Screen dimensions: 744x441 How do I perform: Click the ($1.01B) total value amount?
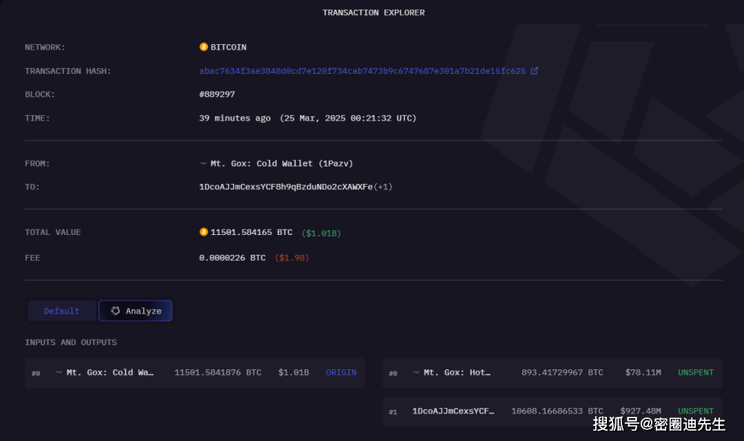(x=321, y=233)
